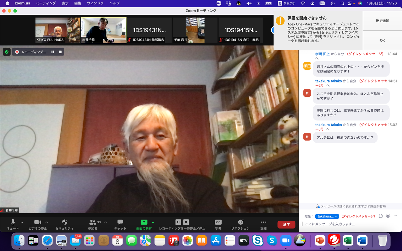Screen dimensions: 402x251
Task: Open リアクション reactions menu
Action: click(x=241, y=224)
